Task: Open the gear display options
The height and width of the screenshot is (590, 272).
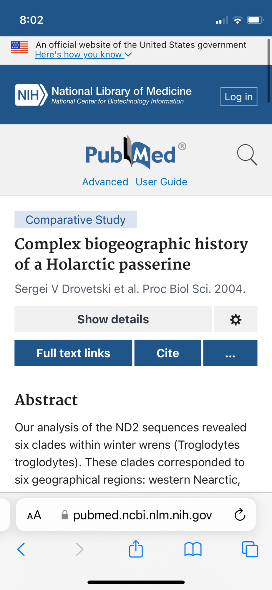Action: tap(235, 319)
